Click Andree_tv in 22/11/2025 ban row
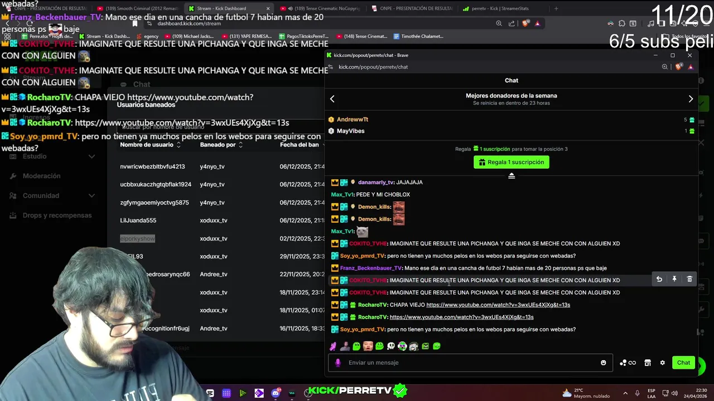 tap(214, 274)
